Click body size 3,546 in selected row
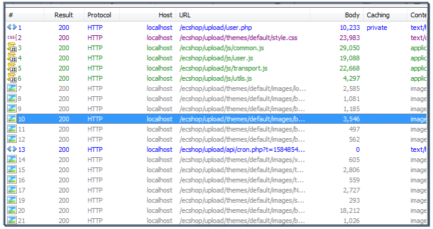This screenshot has width=433, height=229. click(351, 119)
